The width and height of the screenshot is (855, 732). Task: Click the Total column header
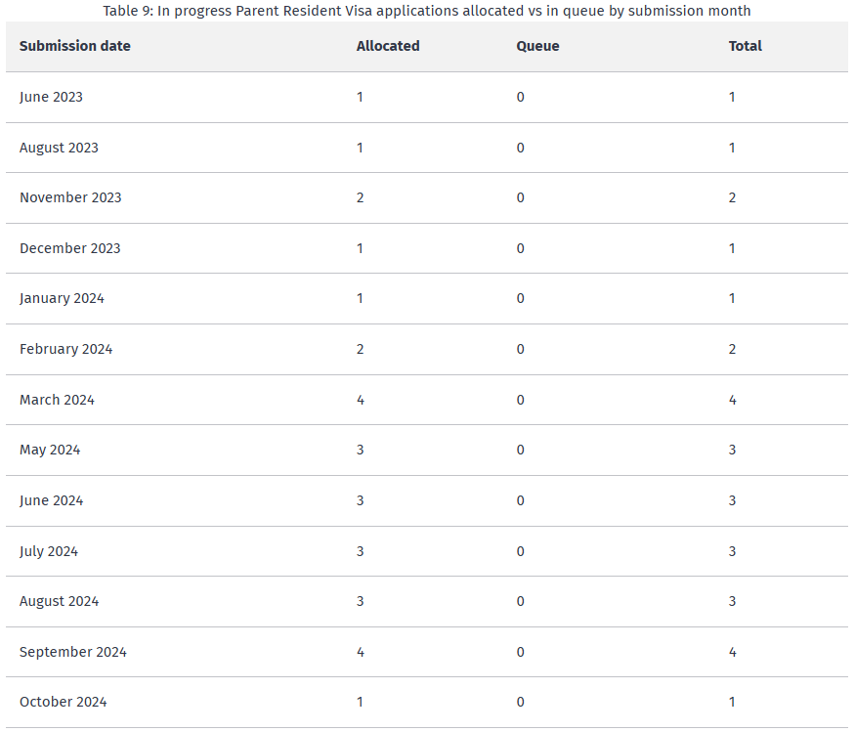(745, 46)
